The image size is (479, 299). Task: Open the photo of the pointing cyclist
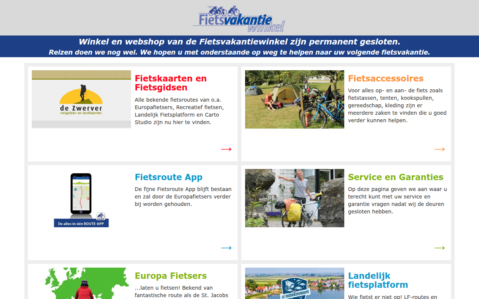295,198
